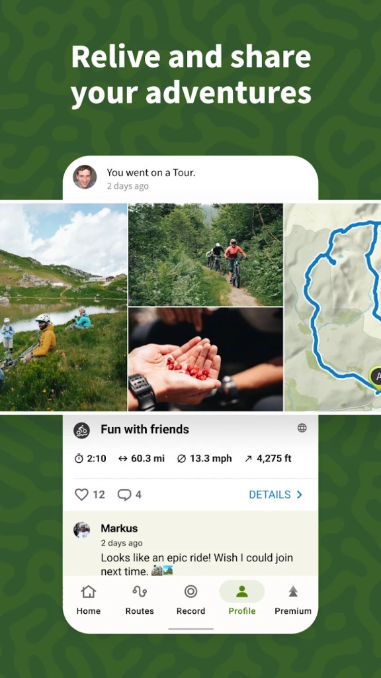
Task: Expand DETAILS chevron arrow
Action: [300, 495]
